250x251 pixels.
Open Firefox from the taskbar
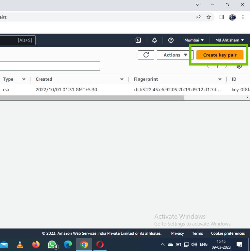coord(36,244)
